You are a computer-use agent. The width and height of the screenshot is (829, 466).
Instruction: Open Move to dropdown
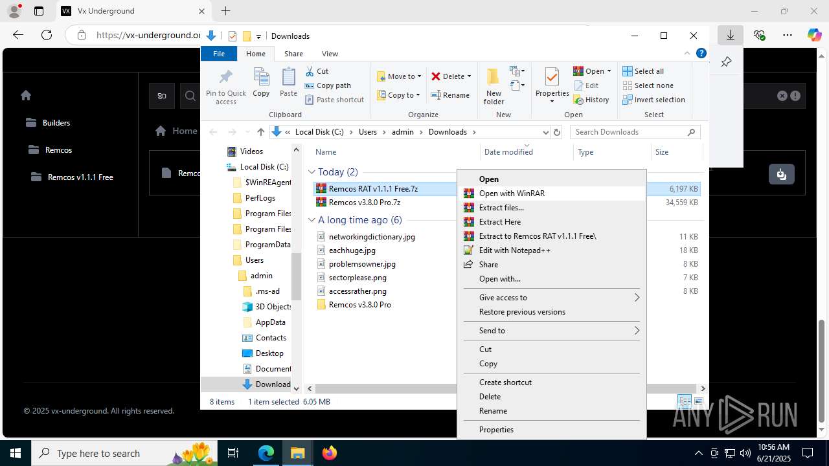tap(399, 76)
